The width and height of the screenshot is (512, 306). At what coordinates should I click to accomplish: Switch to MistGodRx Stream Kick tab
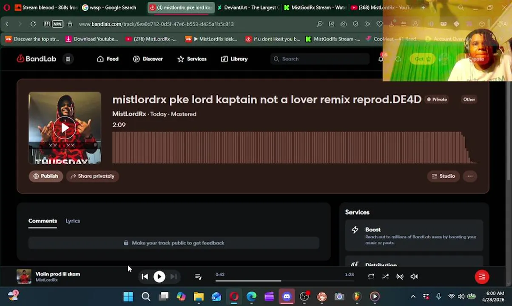315,7
